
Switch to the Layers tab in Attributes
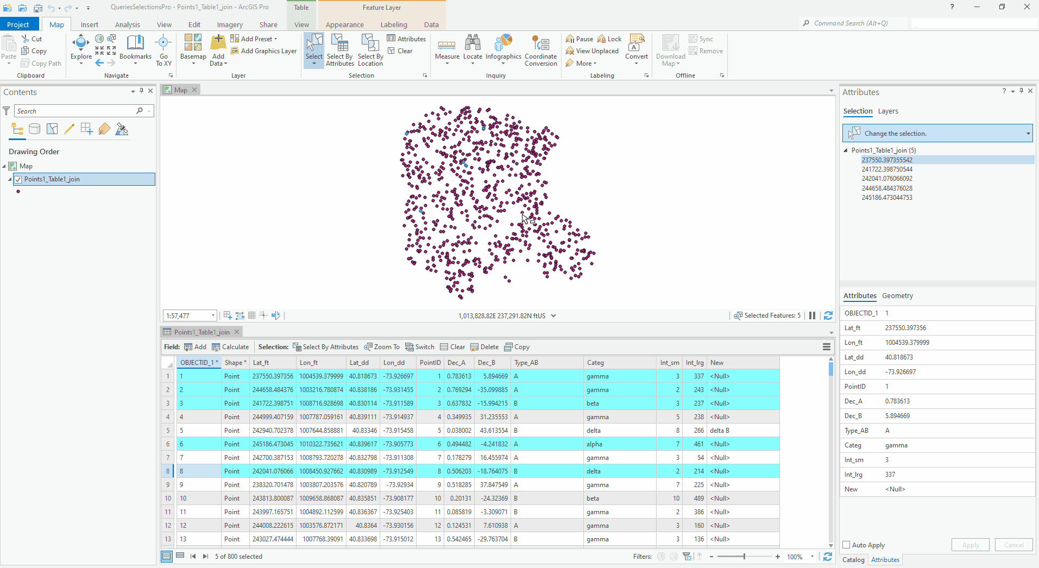coord(888,111)
